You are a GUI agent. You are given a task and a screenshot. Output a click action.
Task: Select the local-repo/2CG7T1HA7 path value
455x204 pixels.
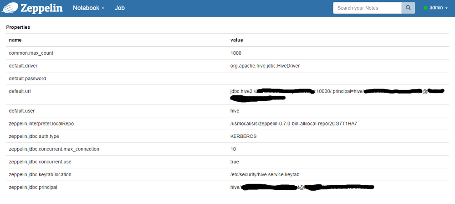click(293, 124)
